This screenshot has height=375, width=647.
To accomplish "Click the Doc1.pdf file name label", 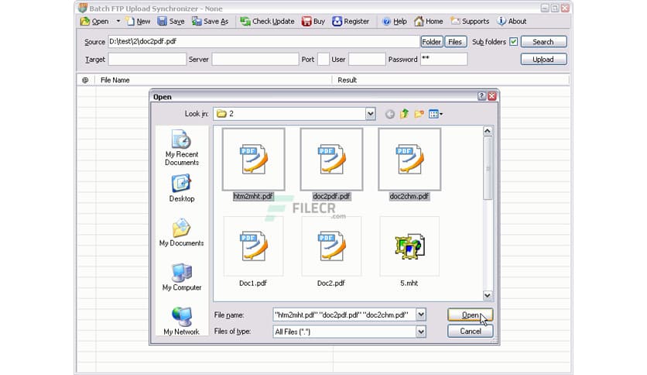I will click(x=253, y=283).
